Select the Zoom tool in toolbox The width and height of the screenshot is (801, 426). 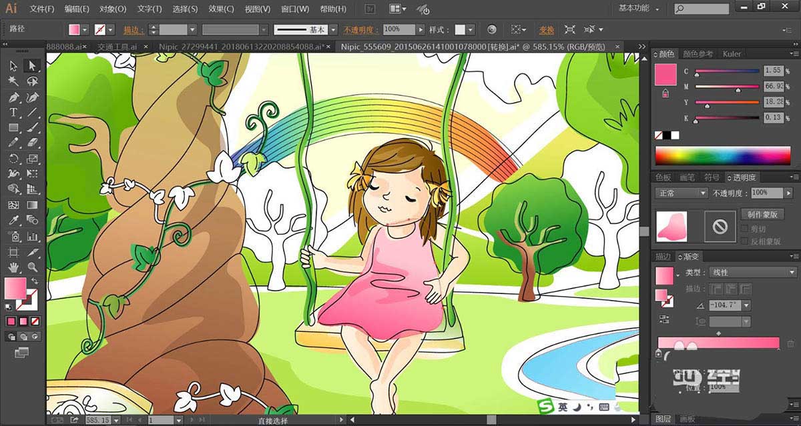pyautogui.click(x=32, y=267)
